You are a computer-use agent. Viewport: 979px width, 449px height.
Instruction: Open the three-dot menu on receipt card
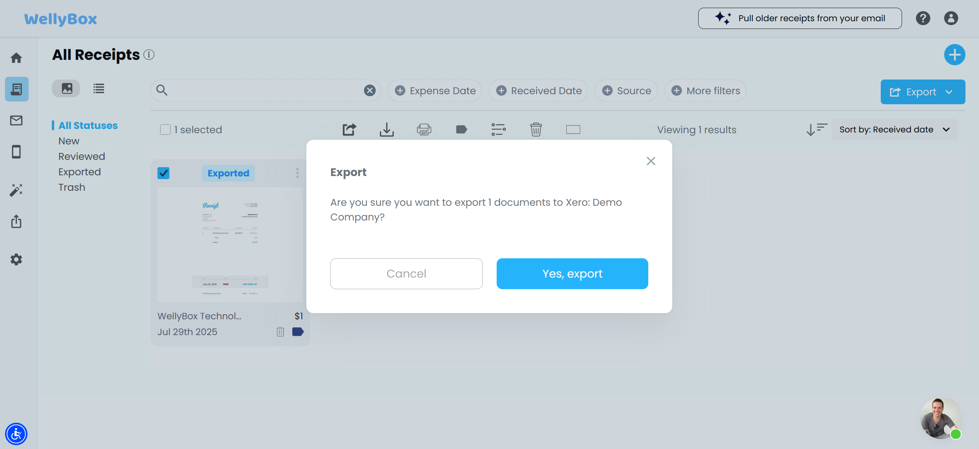(297, 173)
